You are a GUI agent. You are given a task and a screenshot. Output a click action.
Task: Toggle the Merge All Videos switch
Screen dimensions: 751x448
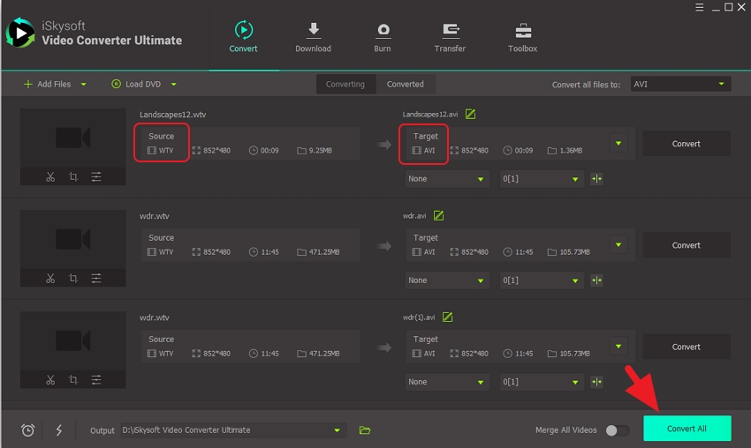618,430
